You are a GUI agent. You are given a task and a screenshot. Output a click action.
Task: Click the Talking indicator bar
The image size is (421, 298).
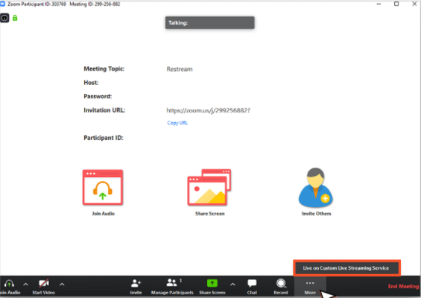210,23
